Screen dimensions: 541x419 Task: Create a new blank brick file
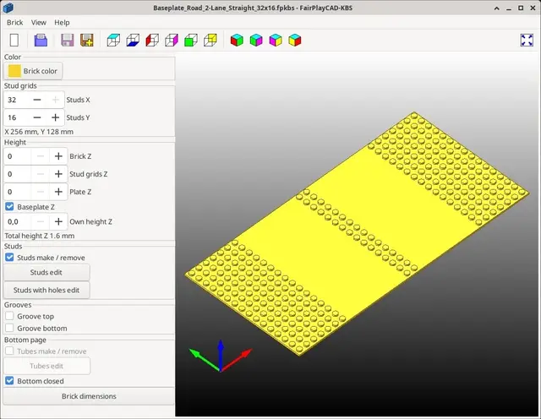tap(14, 40)
